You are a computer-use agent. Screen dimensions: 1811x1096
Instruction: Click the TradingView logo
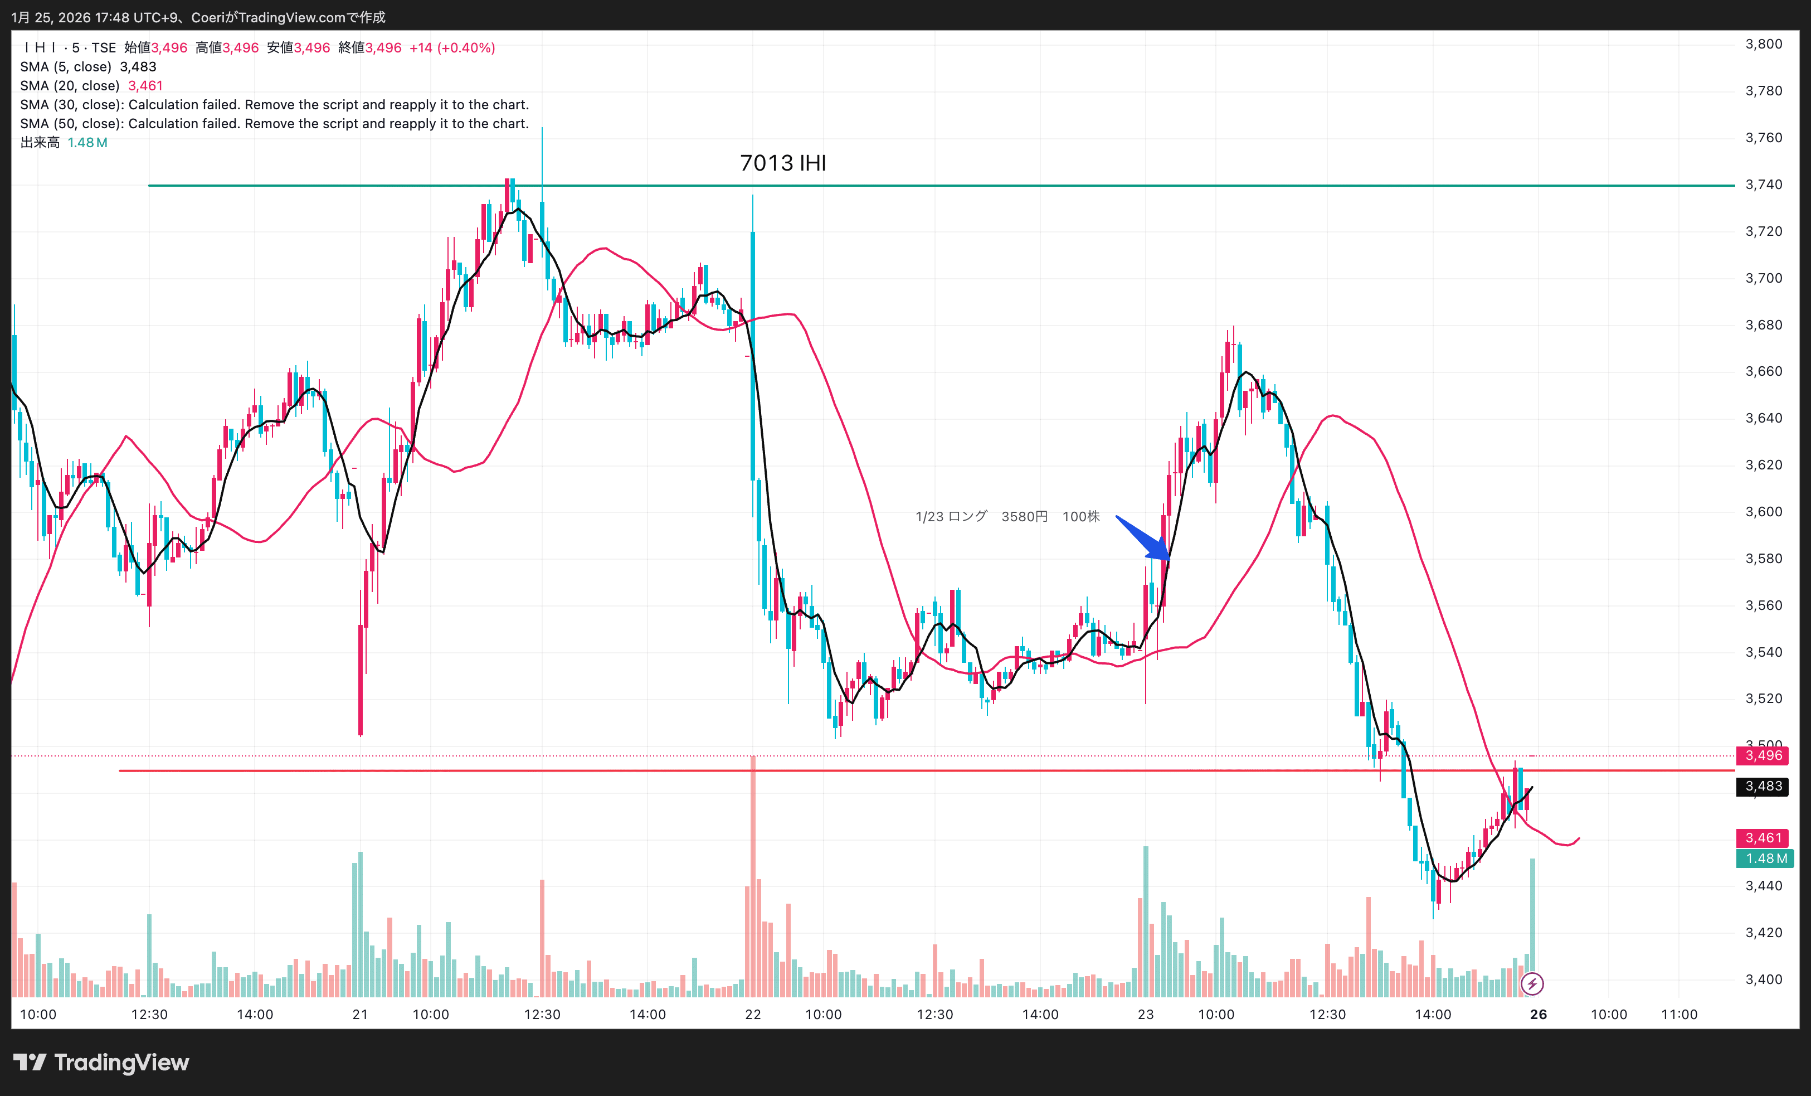101,1062
